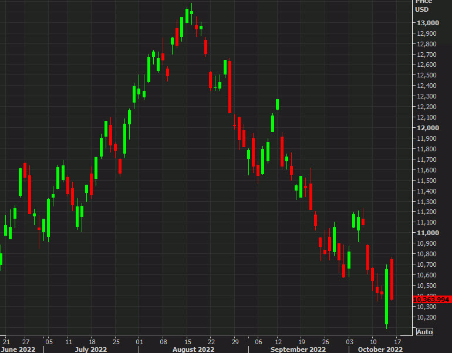Click date label 22 on time axis
This screenshot has height=353, width=452.
(x=211, y=342)
